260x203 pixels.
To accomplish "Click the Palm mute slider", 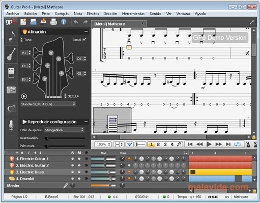I will click(x=65, y=146).
